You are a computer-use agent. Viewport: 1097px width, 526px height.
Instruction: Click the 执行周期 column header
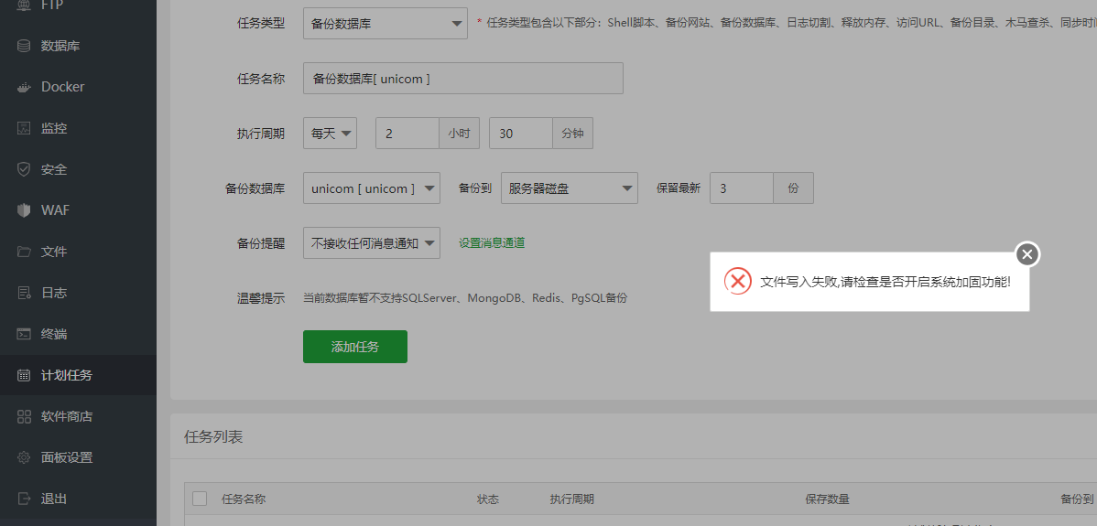point(571,499)
